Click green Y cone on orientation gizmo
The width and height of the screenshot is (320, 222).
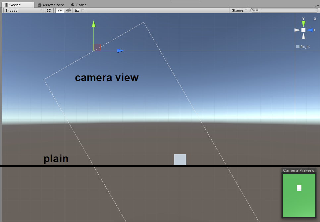(x=303, y=24)
